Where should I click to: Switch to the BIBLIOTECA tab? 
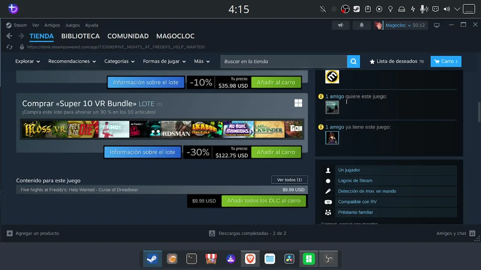(80, 36)
